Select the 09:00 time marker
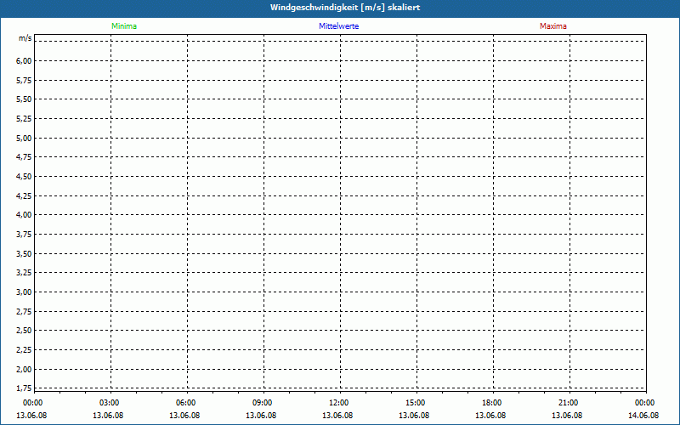The height and width of the screenshot is (425, 680). [263, 403]
